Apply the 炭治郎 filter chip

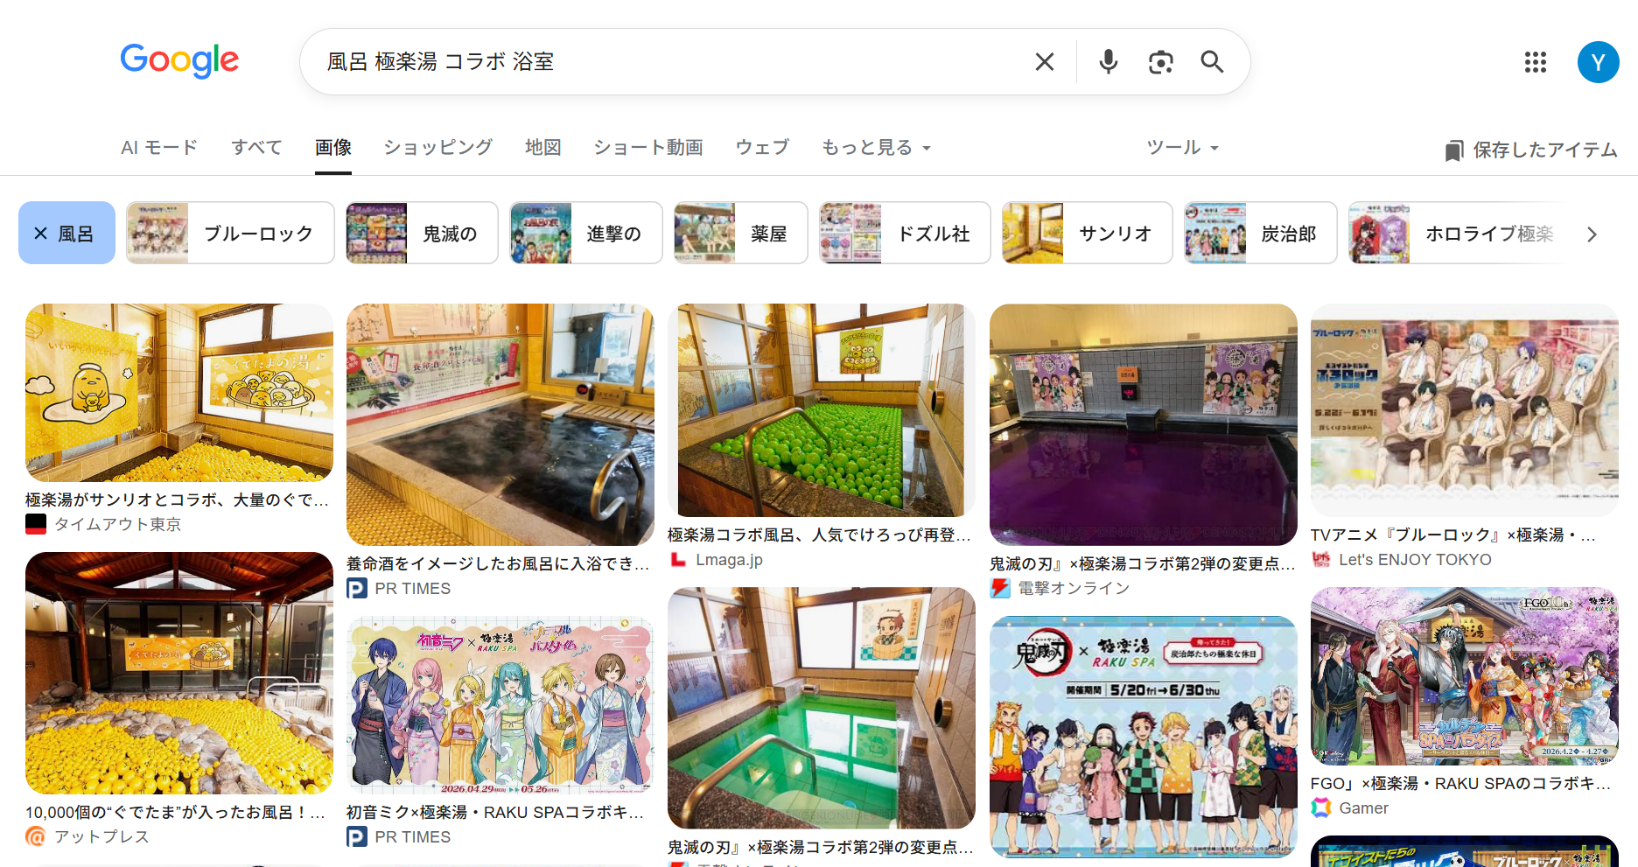(x=1260, y=233)
